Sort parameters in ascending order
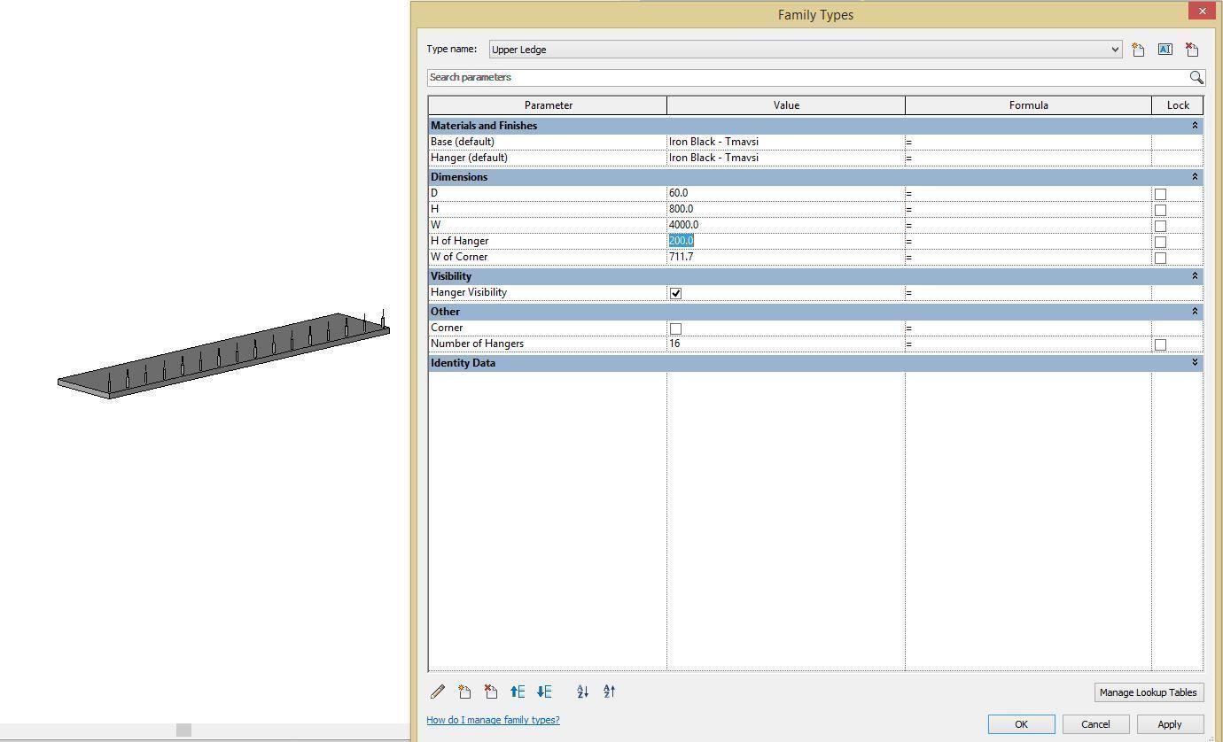Viewport: 1223px width, 742px height. 582,692
